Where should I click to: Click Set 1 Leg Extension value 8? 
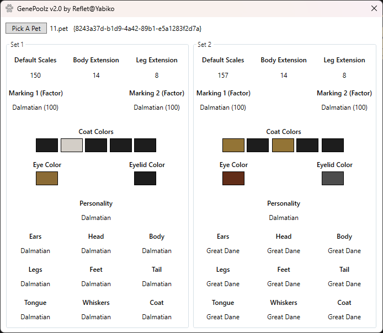157,76
